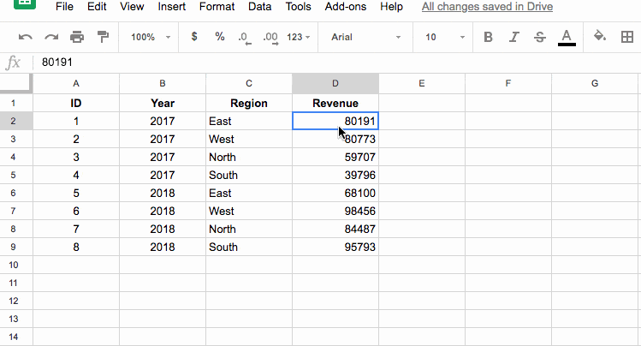The image size is (641, 346).
Task: Open the File menu
Action: coord(64,7)
